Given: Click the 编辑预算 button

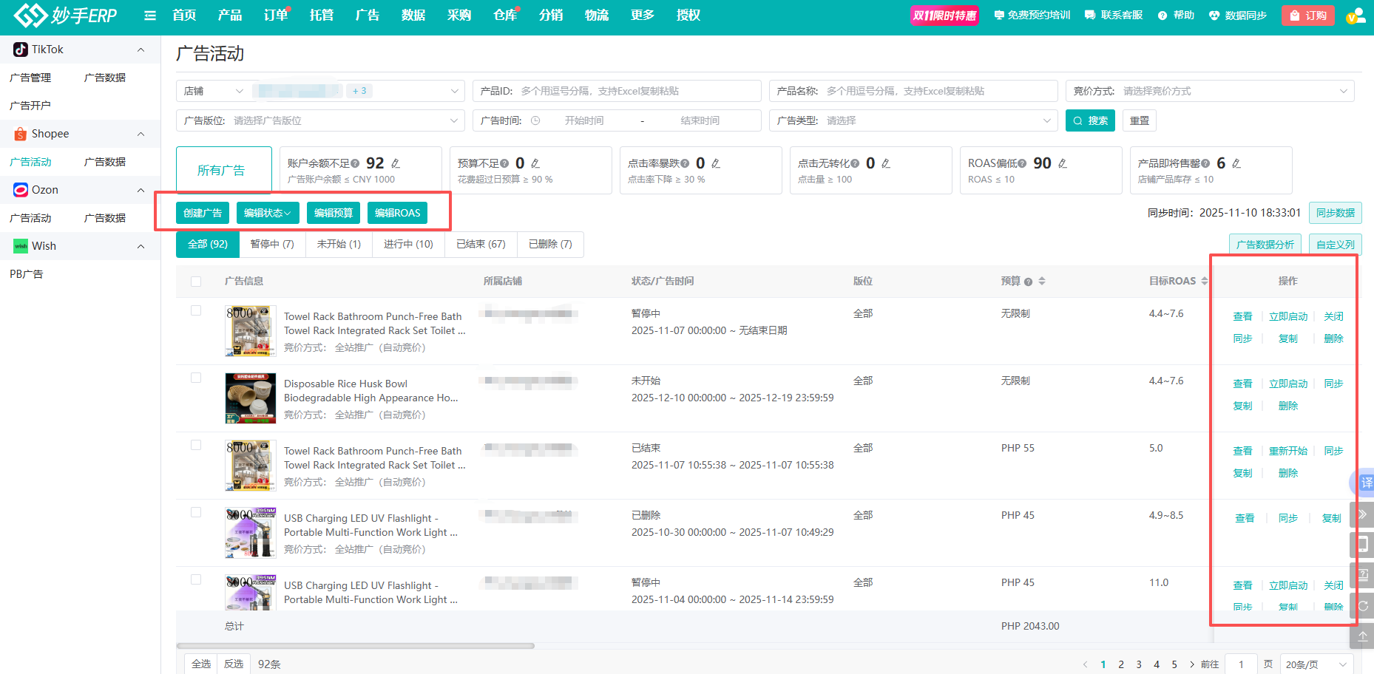Looking at the screenshot, I should 334,213.
